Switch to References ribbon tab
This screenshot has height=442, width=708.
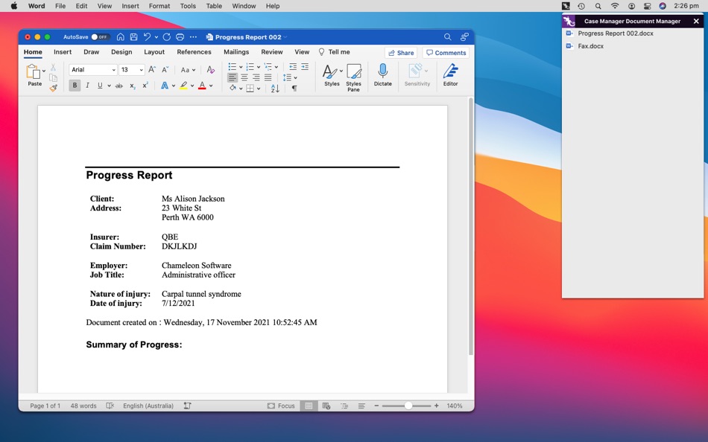click(x=195, y=52)
